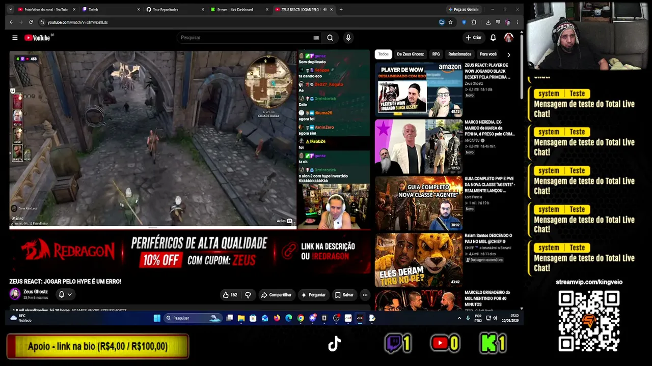This screenshot has height=366, width=652.
Task: Open the Eles Deram Tiro No Pé thumbnail
Action: tap(419, 260)
